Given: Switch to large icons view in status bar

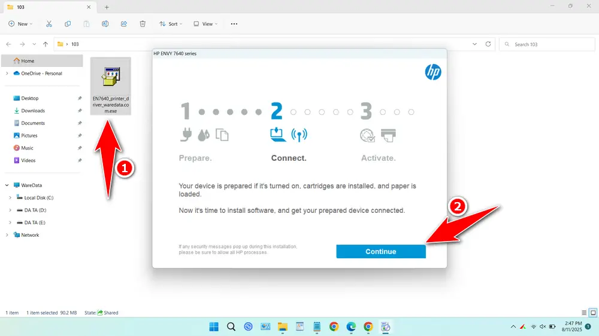Looking at the screenshot, I should 593,312.
